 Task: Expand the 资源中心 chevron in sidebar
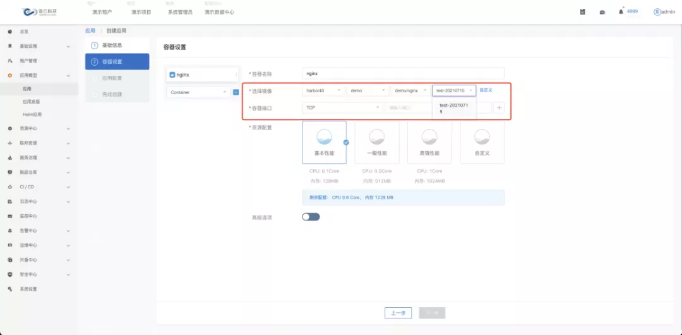tap(68, 128)
